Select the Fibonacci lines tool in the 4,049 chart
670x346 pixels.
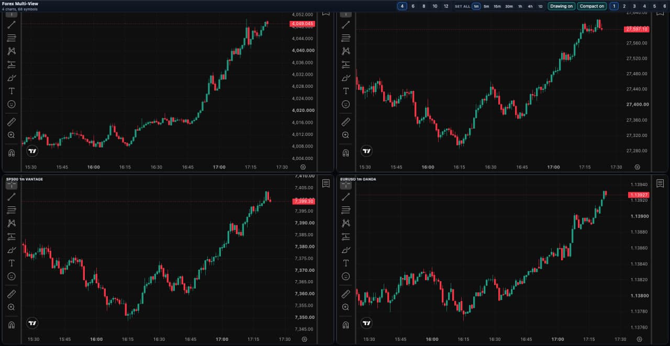[x=12, y=38]
